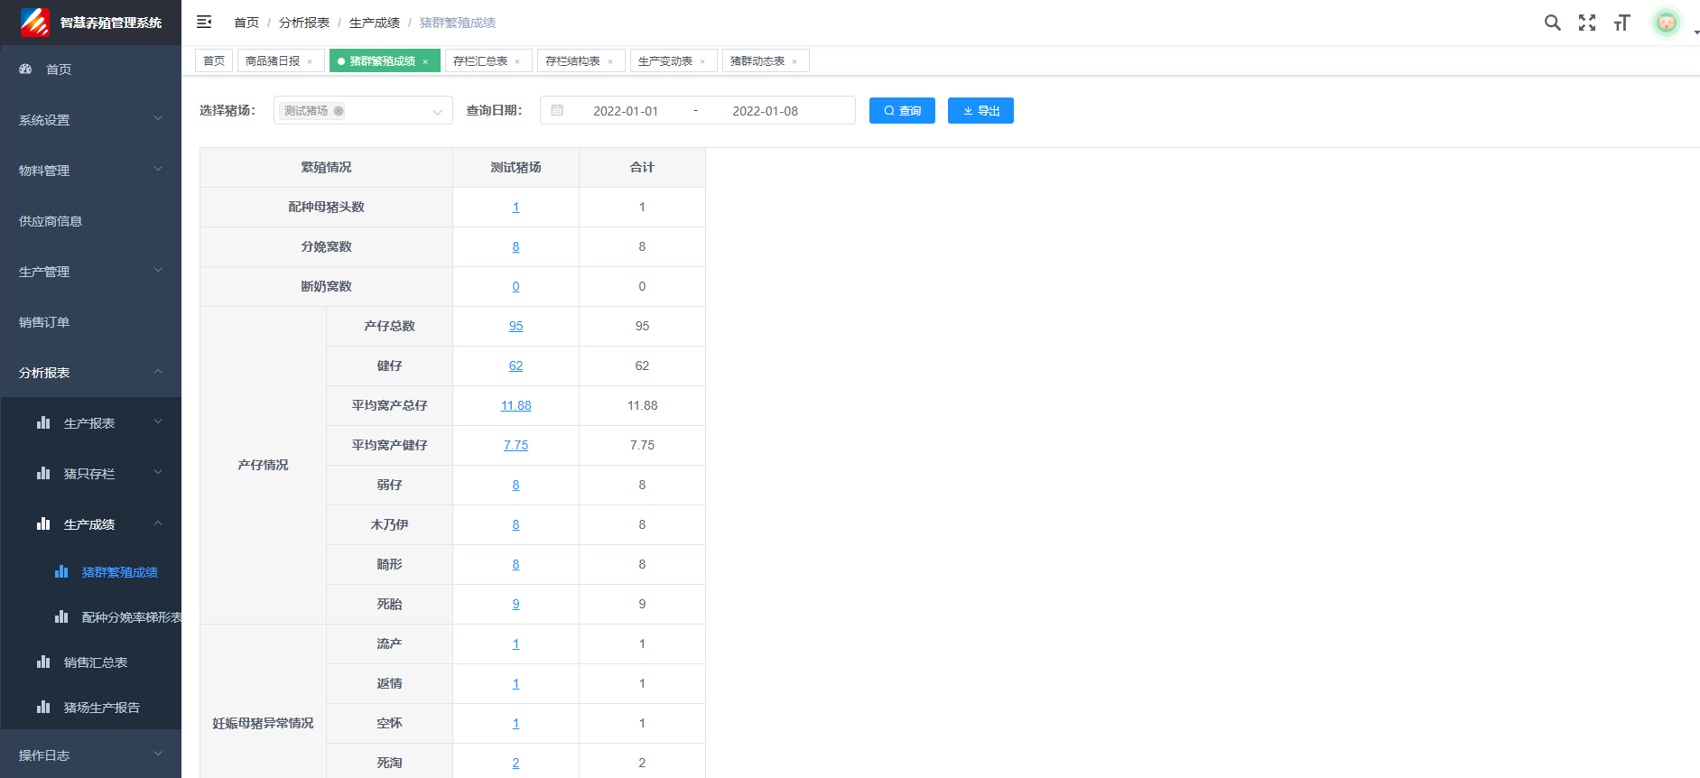The image size is (1700, 778).
Task: Close the 存栏汇总表 tab
Action: 517,61
